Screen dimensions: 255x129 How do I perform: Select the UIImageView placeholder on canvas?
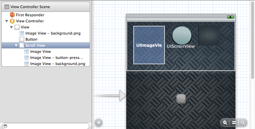(149, 45)
